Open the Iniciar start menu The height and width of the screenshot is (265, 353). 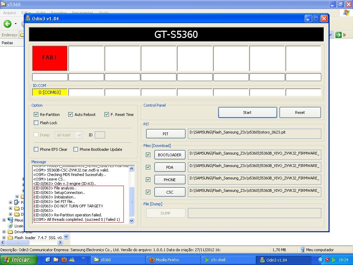[19, 260]
